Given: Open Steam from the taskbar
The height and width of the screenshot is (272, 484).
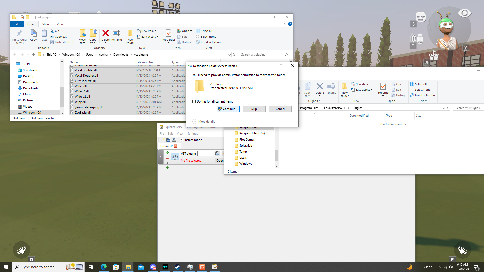Looking at the screenshot, I should (177, 267).
